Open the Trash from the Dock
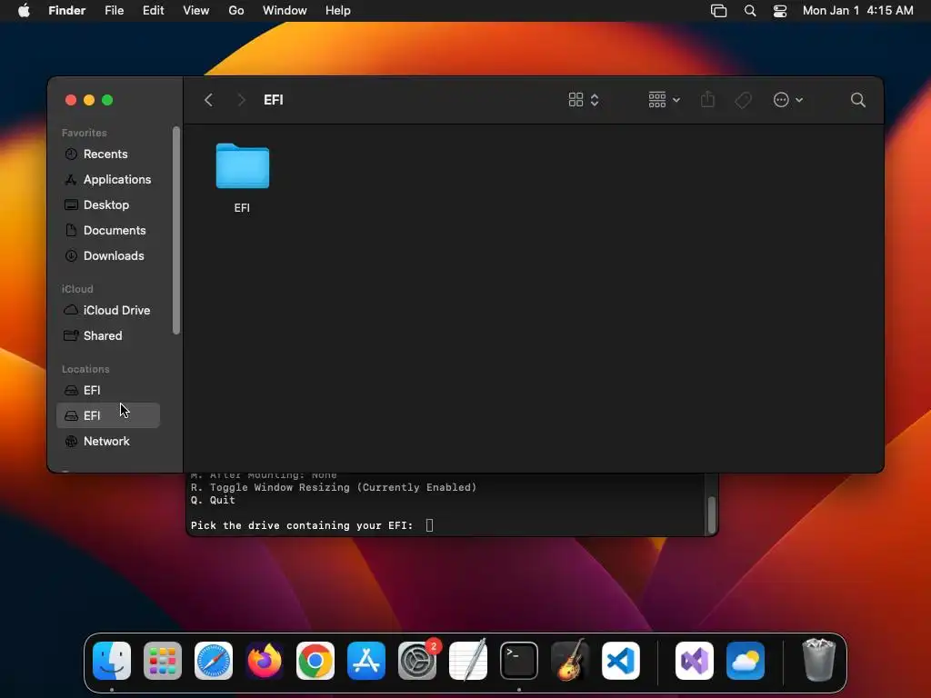 pyautogui.click(x=819, y=660)
